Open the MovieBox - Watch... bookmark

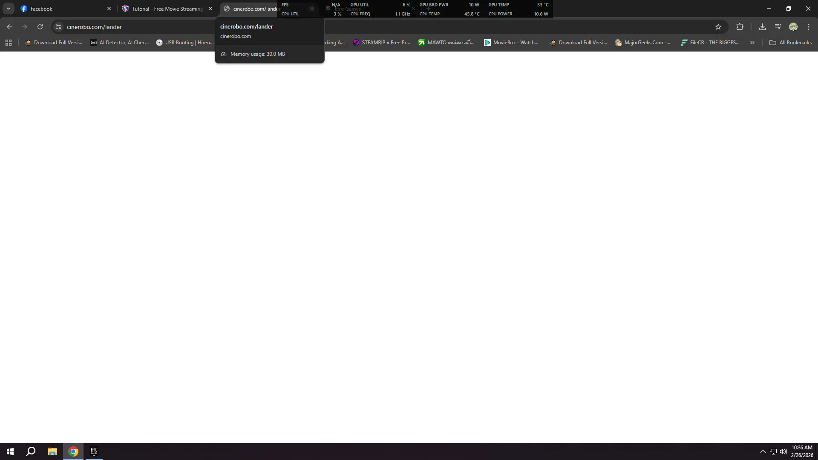click(x=511, y=43)
